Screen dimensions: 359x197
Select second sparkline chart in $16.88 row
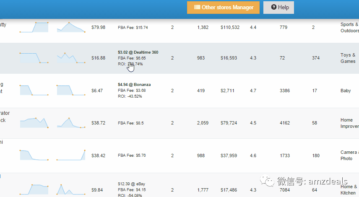click(71, 58)
